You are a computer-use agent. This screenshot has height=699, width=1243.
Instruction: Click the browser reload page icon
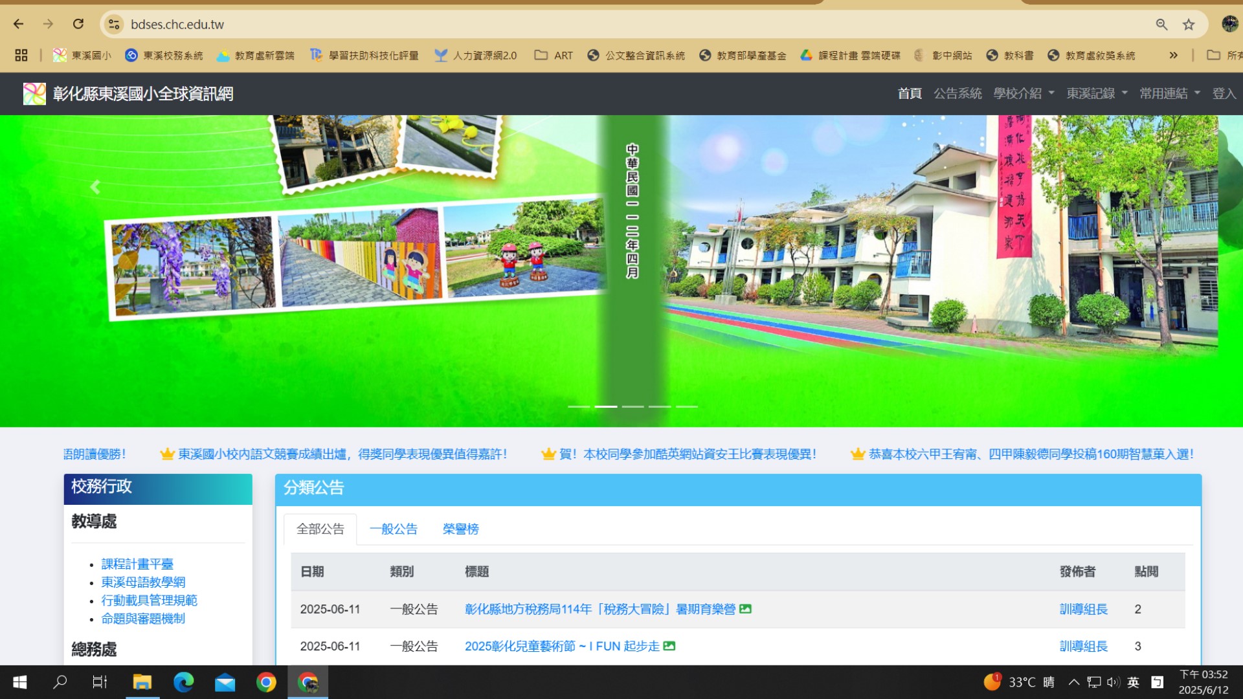[78, 25]
